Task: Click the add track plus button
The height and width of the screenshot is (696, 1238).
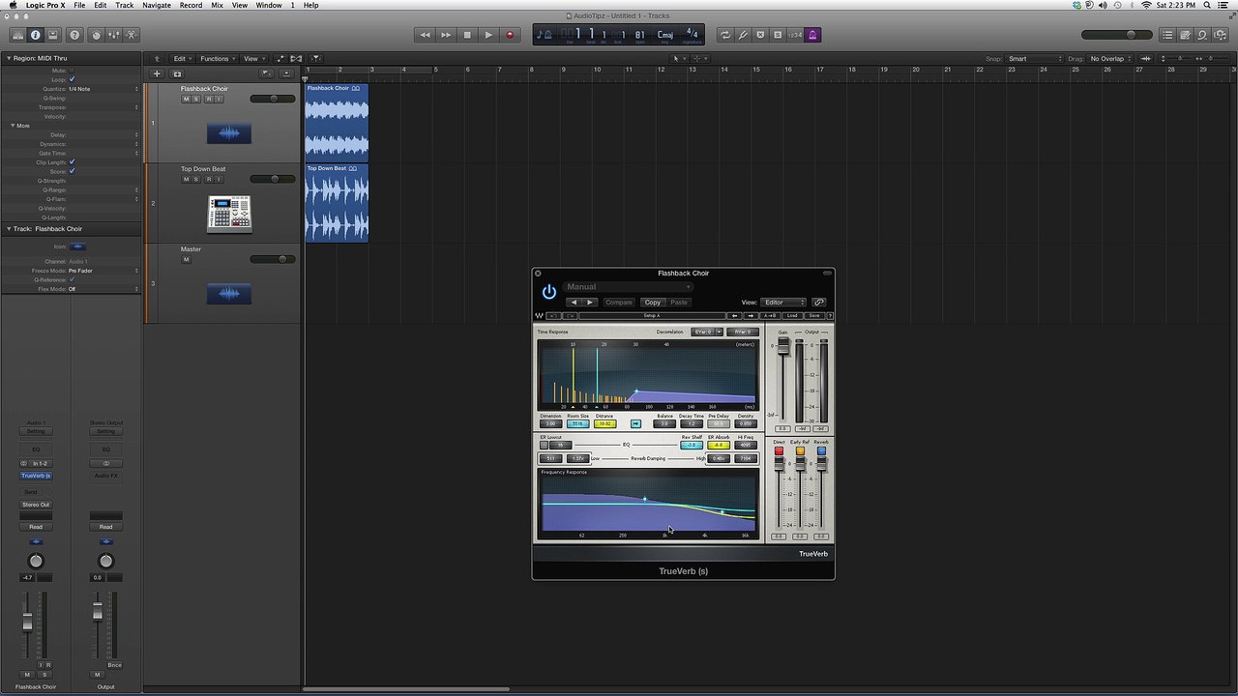Action: (157, 73)
